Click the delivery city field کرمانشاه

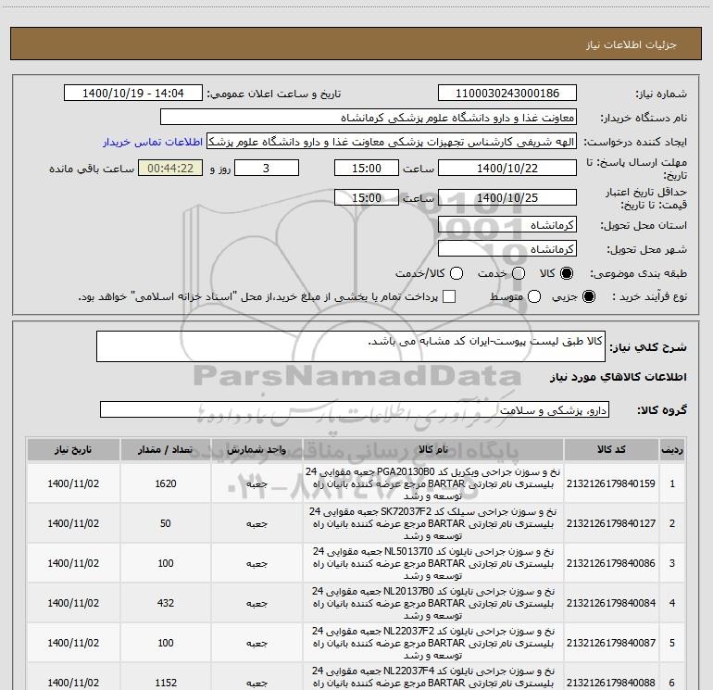coord(507,249)
